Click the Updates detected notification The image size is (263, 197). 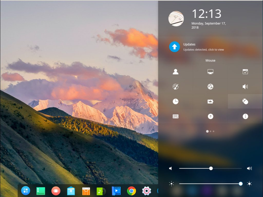point(203,47)
